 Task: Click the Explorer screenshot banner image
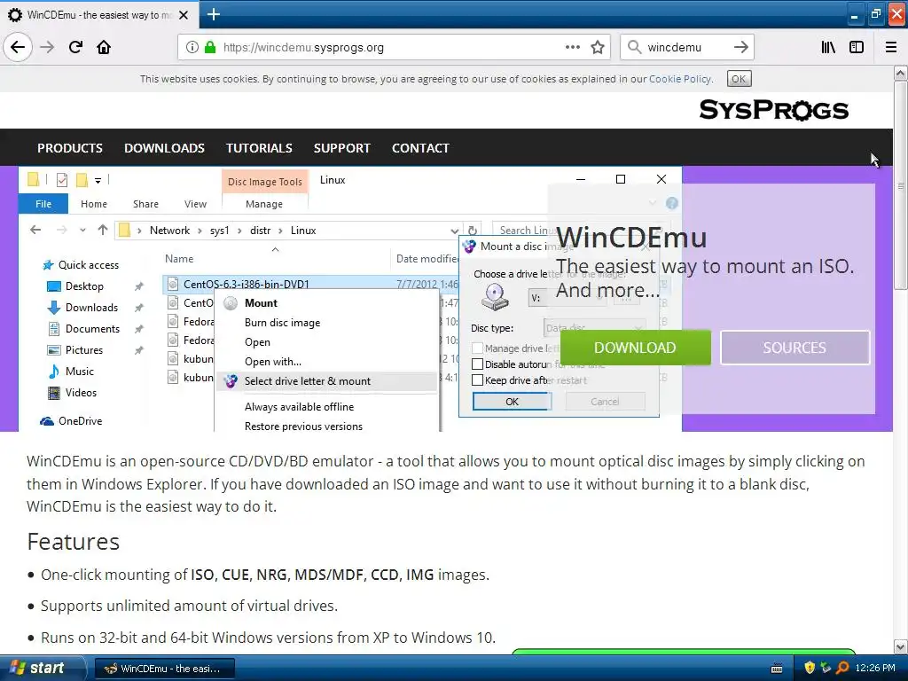349,299
